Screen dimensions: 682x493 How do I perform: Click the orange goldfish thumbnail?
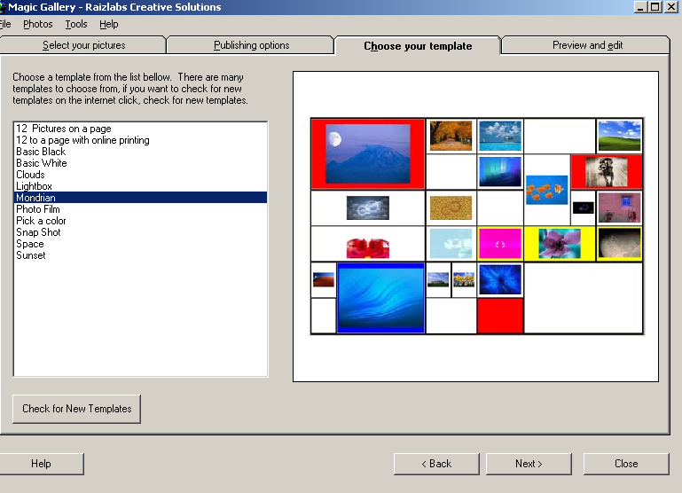546,190
